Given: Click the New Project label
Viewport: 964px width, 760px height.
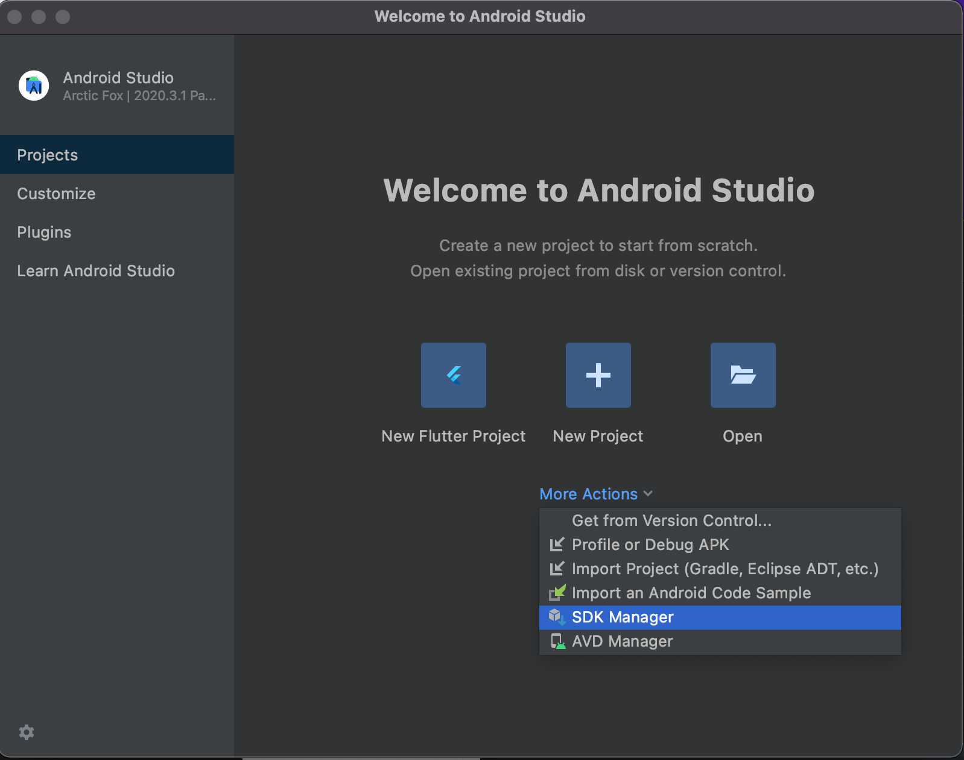Looking at the screenshot, I should pos(598,436).
